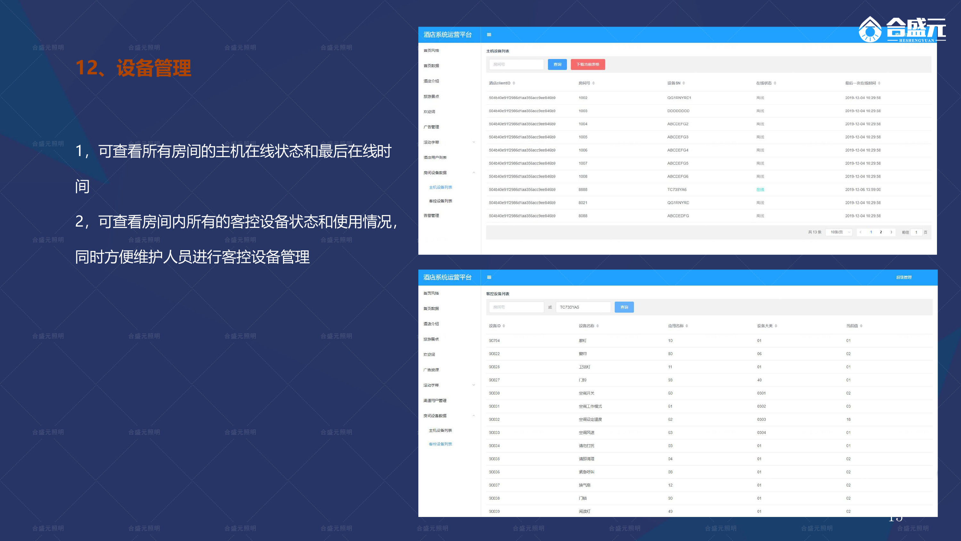Click 查询 button beside 下载当前表格

557,65
